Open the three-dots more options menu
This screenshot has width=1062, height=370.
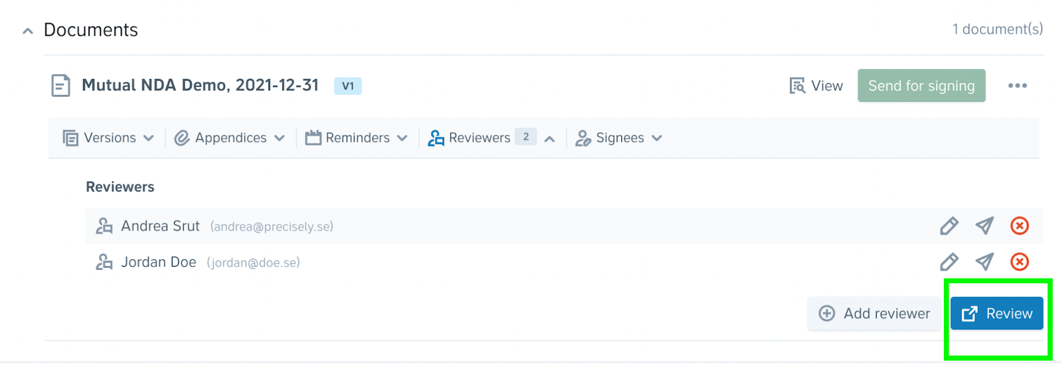coord(1017,86)
